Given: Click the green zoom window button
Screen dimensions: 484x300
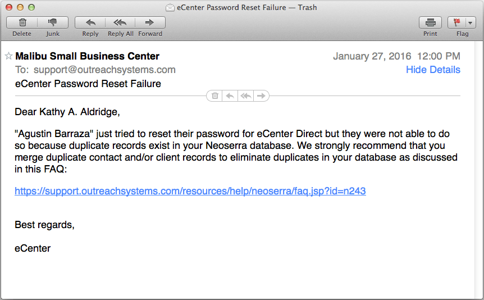Looking at the screenshot, I should click(x=31, y=7).
